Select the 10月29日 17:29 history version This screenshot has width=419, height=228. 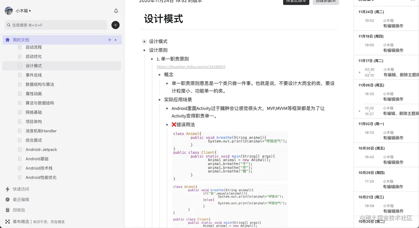(386, 184)
